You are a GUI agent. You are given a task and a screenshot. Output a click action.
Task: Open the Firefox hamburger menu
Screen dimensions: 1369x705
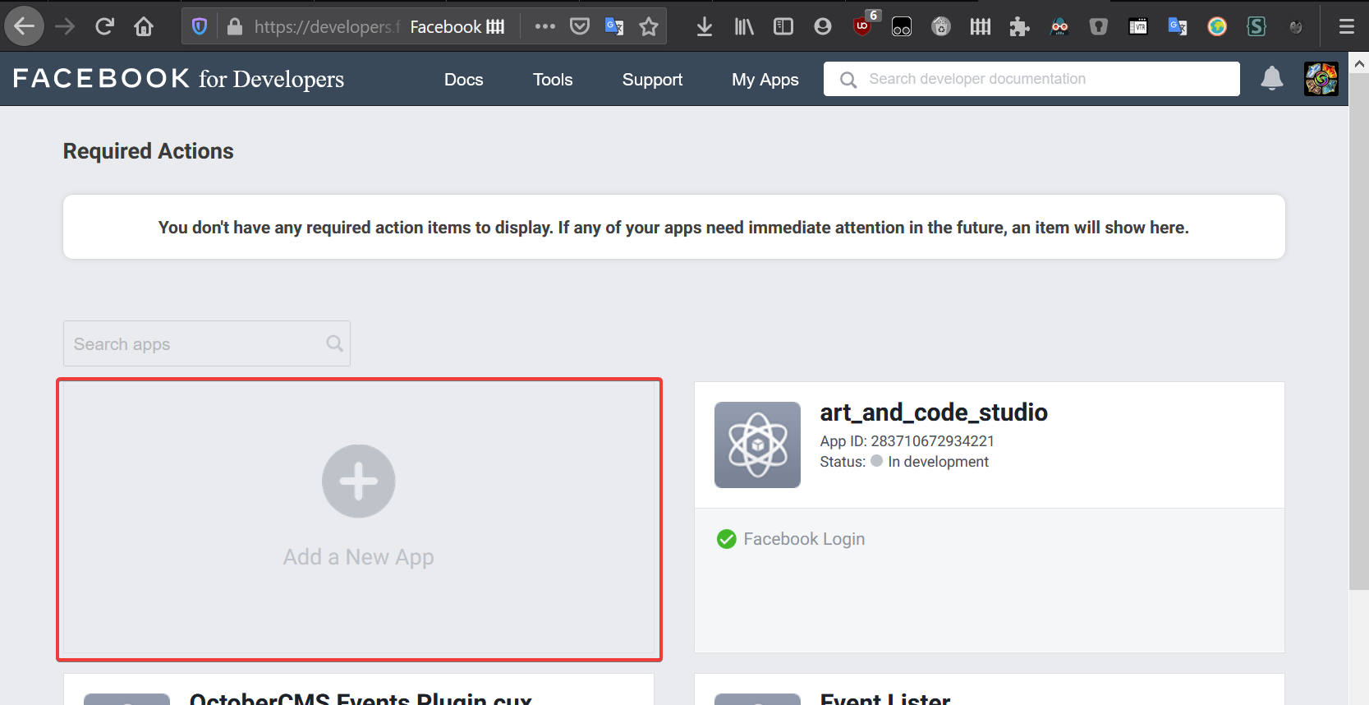[1347, 26]
